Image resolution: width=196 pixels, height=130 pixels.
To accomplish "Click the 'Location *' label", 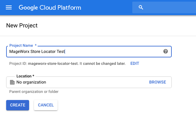I will (x=25, y=76).
